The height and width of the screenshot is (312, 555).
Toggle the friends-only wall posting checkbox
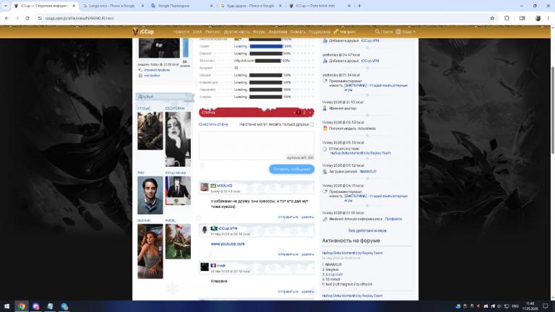(x=312, y=124)
